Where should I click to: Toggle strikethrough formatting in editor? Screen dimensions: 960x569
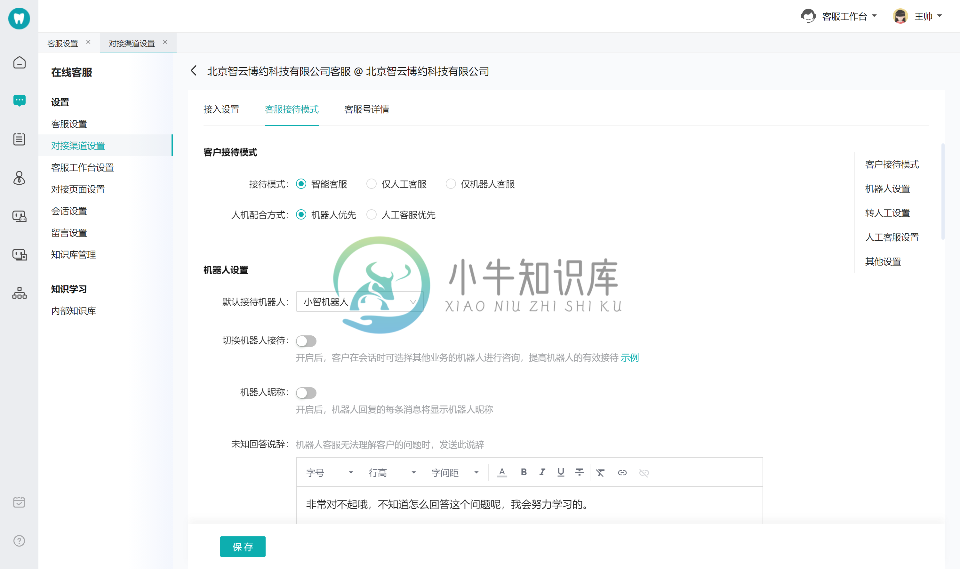579,472
